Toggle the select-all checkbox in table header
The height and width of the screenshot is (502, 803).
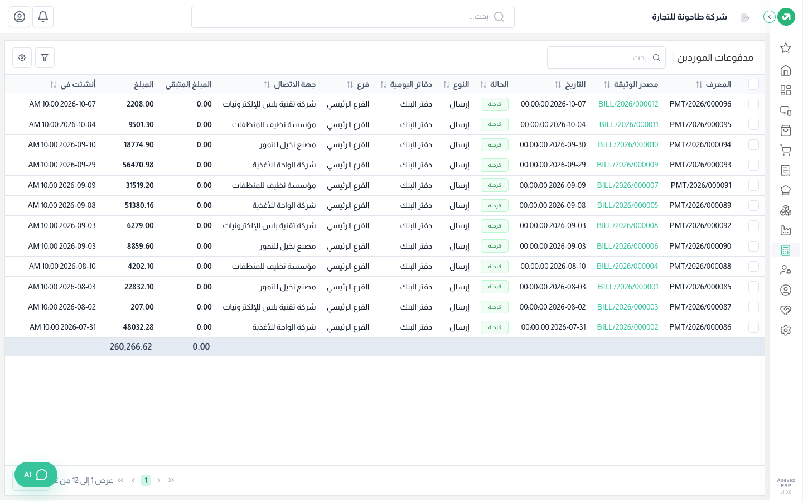753,84
